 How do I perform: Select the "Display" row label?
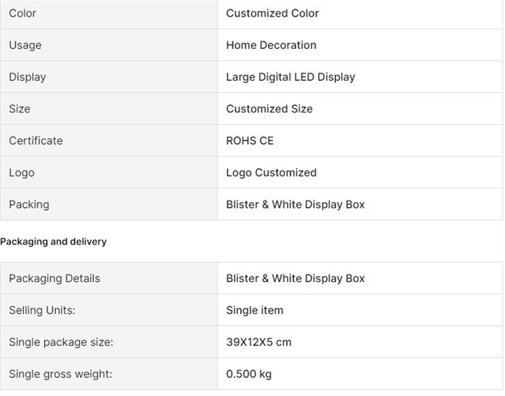click(27, 76)
